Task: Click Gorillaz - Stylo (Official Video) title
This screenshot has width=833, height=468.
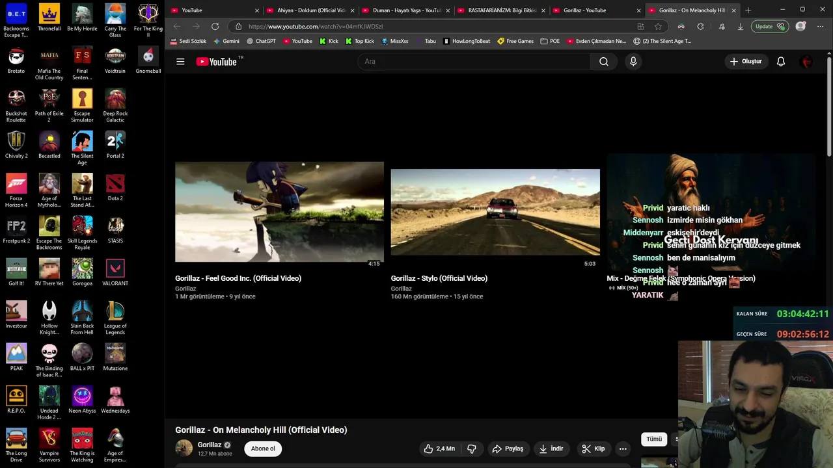Action: click(439, 278)
